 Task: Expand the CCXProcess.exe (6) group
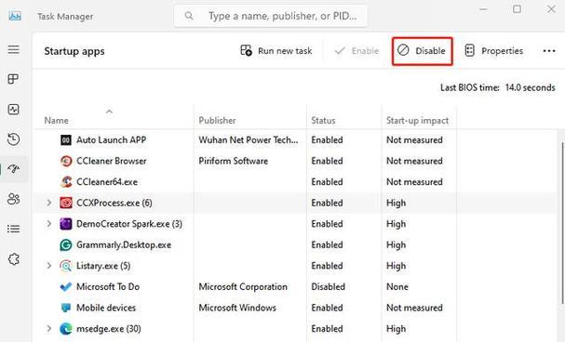coord(49,203)
